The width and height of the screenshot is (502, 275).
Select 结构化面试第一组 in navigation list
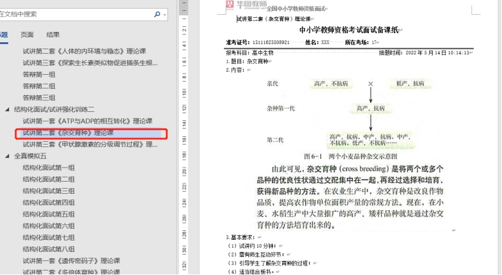pos(49,168)
